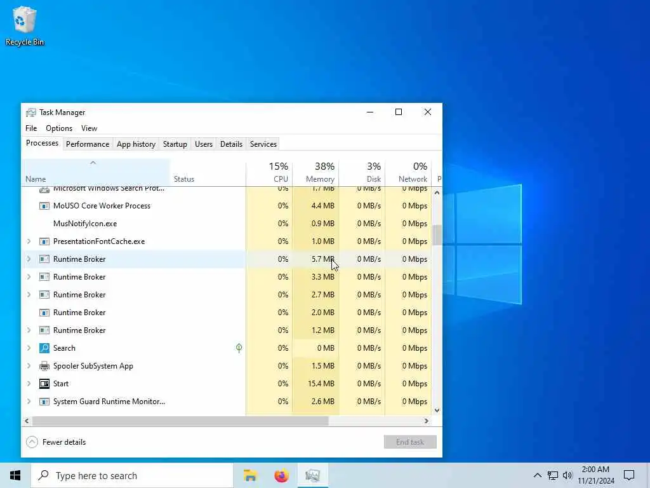This screenshot has height=488, width=650.
Task: Click the System Guard Runtime Monitor icon
Action: [44, 402]
